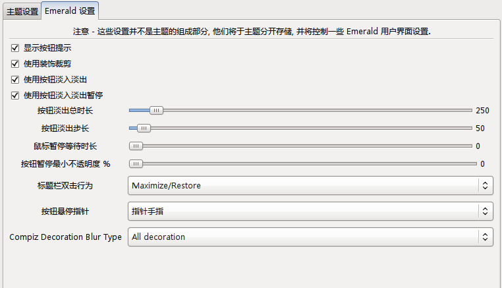Uncheck the 显示按钮提示 checkbox

pos(15,48)
